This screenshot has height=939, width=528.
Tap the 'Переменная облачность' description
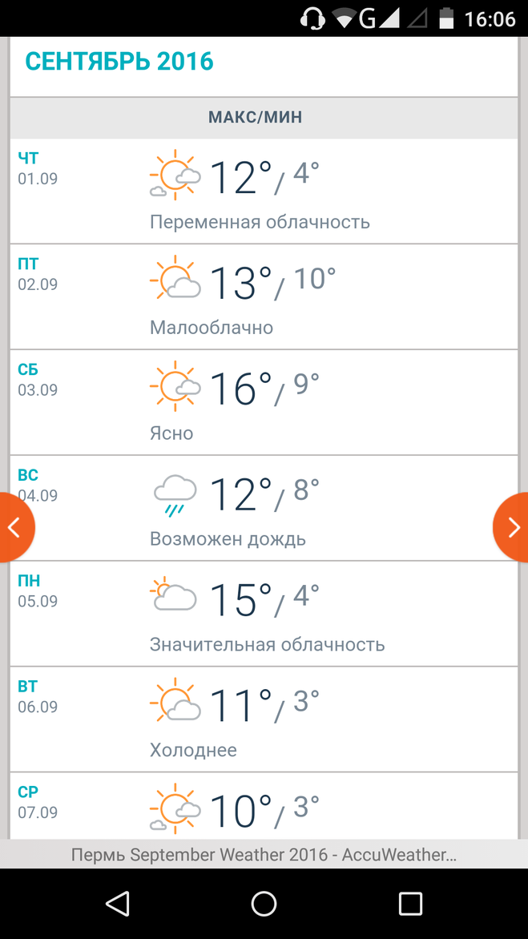click(260, 222)
